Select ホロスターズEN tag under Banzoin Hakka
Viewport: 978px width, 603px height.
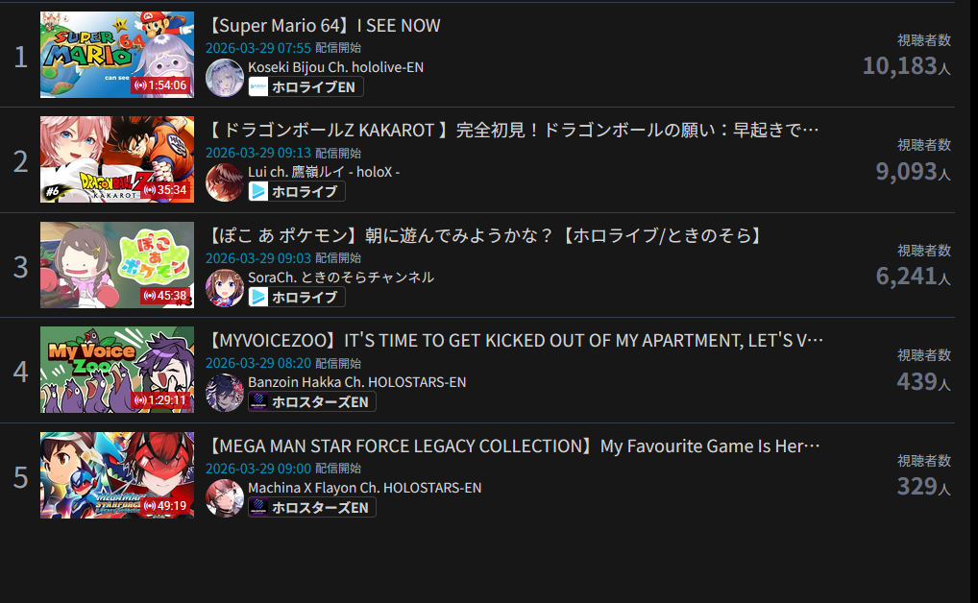point(312,401)
